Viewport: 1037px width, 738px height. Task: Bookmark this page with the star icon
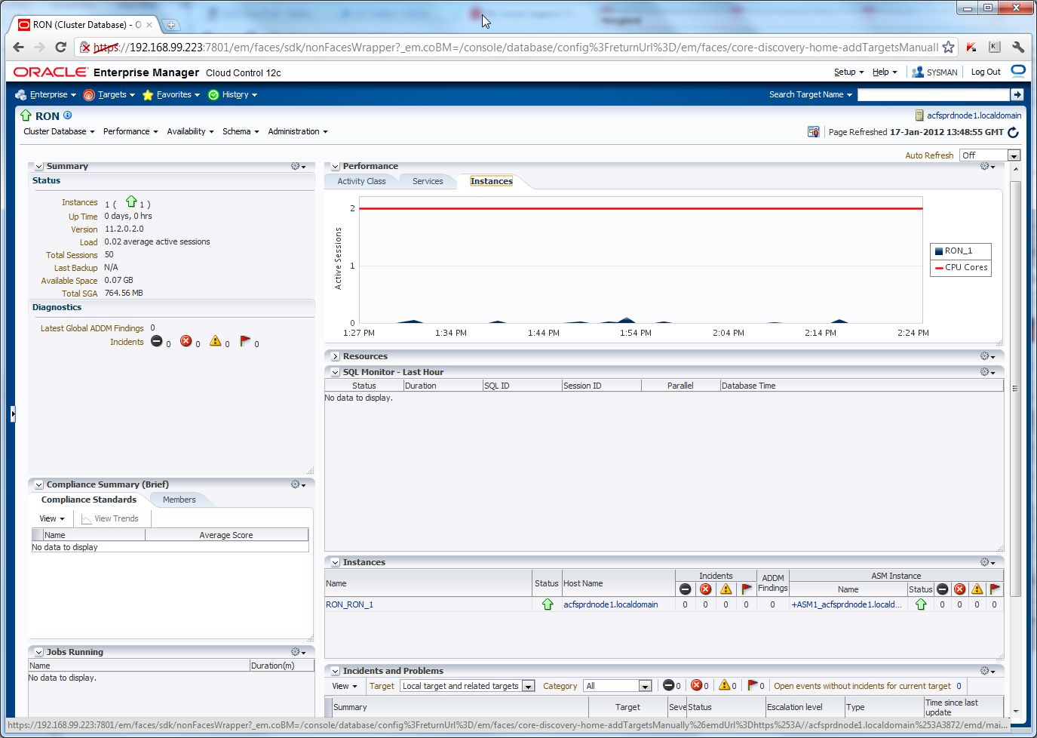948,47
